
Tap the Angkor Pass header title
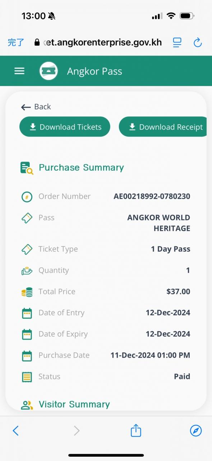(x=95, y=71)
